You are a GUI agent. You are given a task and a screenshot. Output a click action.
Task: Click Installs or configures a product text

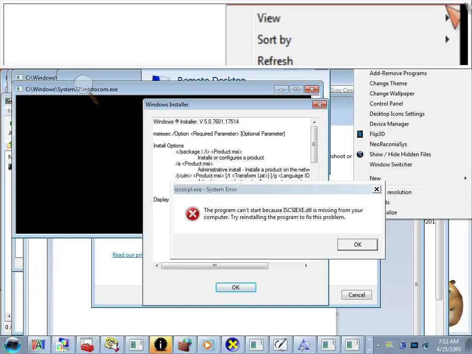coord(230,158)
